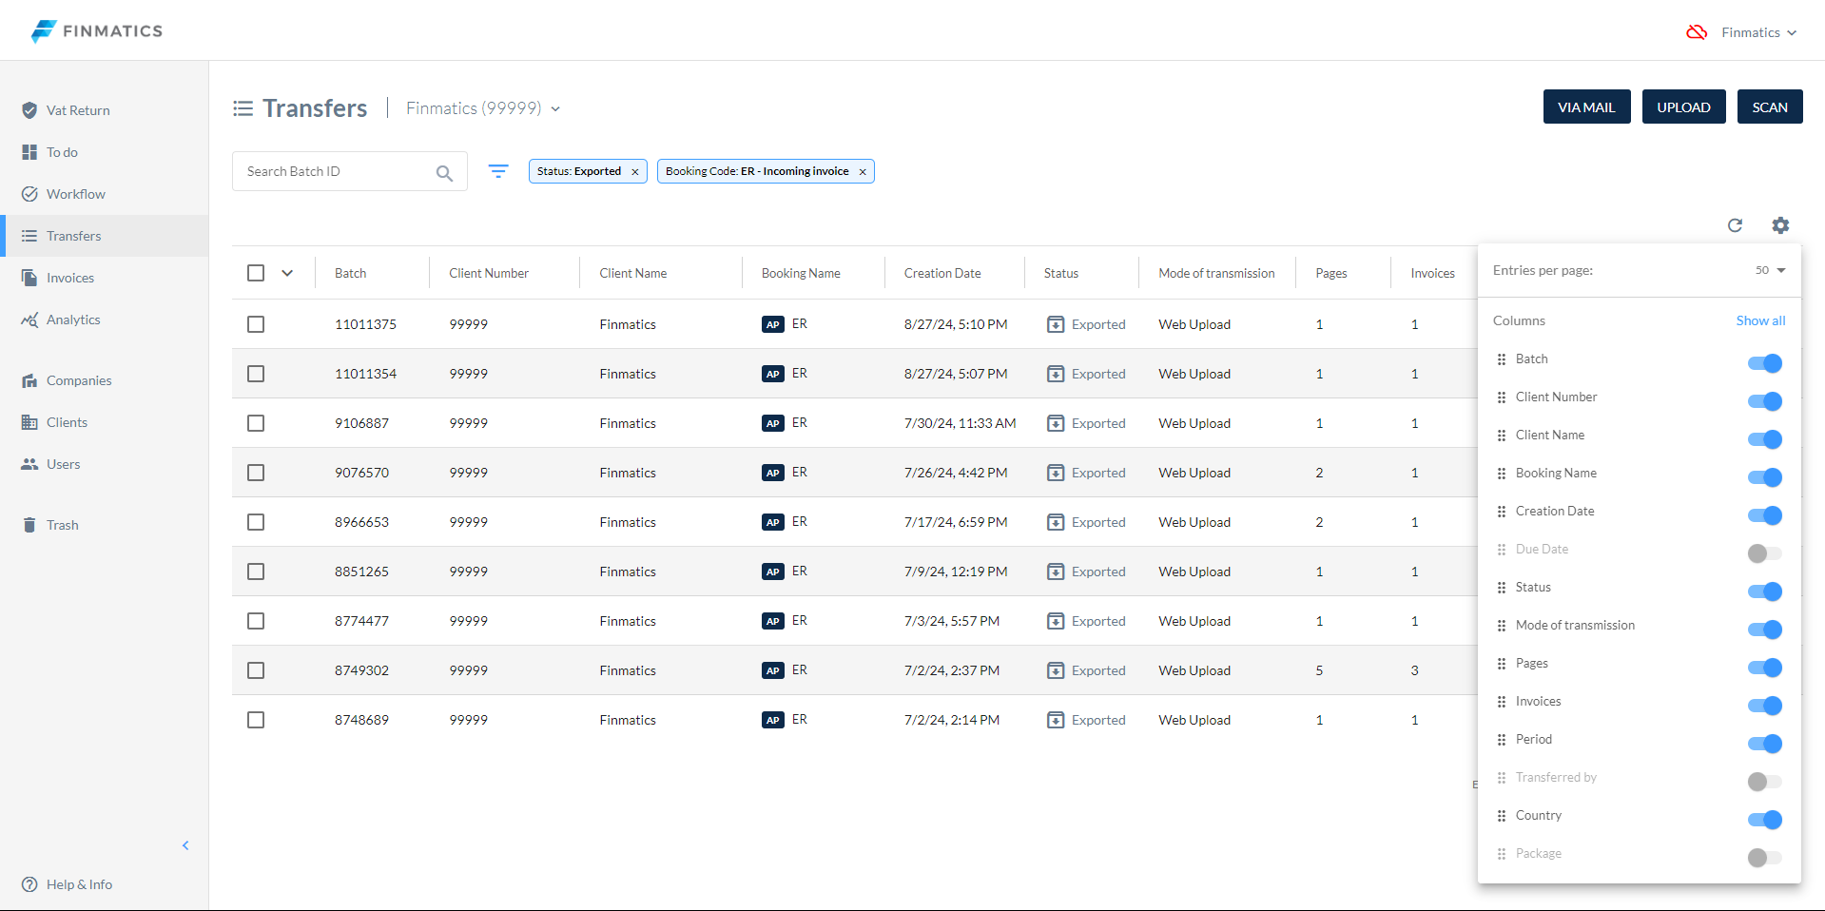1825x911 pixels.
Task: Select the row checkbox for batch 11011375
Action: click(x=256, y=324)
